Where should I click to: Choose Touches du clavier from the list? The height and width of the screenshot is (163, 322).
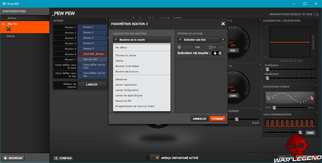tap(124, 56)
